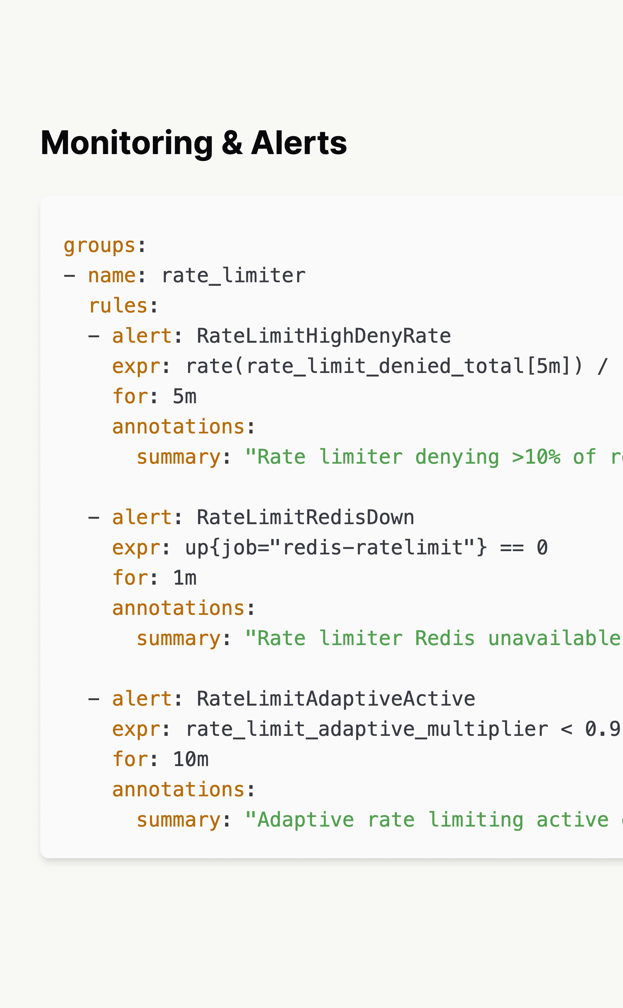
Task: Click annotations key under RateLimitAdaptiveActive
Action: [178, 789]
